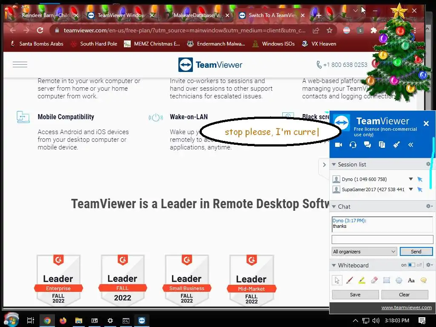436x327 pixels.
Task: Toggle the Whiteboard on/off switch
Action: pos(412,265)
